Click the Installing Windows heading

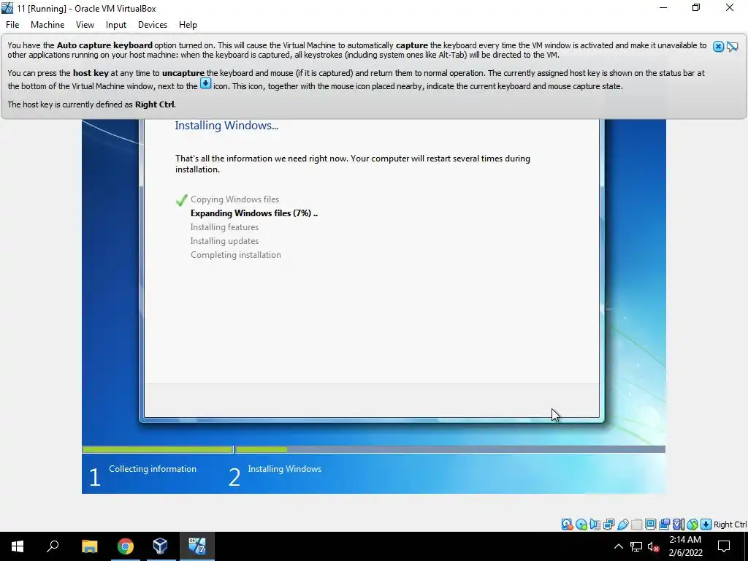226,126
